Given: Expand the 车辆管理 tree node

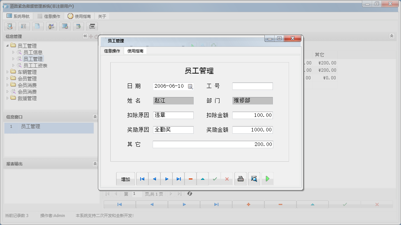Looking at the screenshot, I should (7, 72).
